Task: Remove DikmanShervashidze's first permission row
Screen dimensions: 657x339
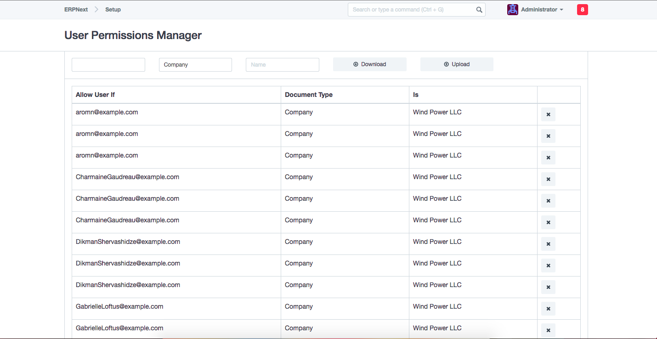Action: (x=548, y=244)
